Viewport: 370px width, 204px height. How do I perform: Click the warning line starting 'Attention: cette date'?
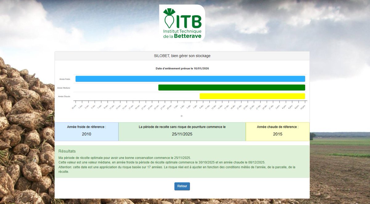(177, 170)
